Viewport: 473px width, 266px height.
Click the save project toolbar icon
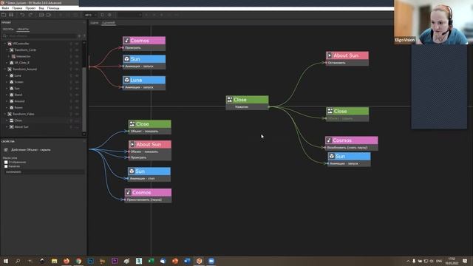11,15
